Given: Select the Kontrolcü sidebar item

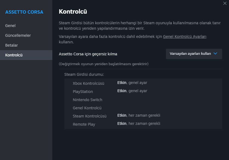Looking at the screenshot, I should point(14,55).
